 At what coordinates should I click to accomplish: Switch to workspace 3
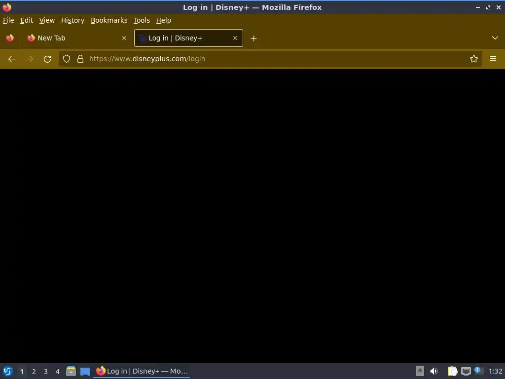coord(46,372)
